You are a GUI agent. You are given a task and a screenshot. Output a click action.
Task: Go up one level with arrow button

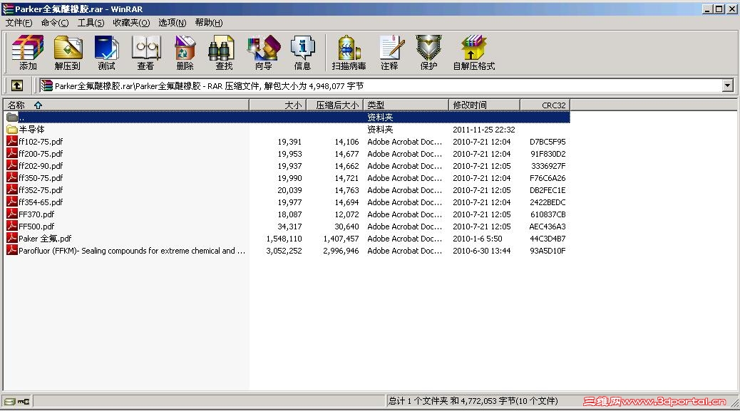point(17,85)
